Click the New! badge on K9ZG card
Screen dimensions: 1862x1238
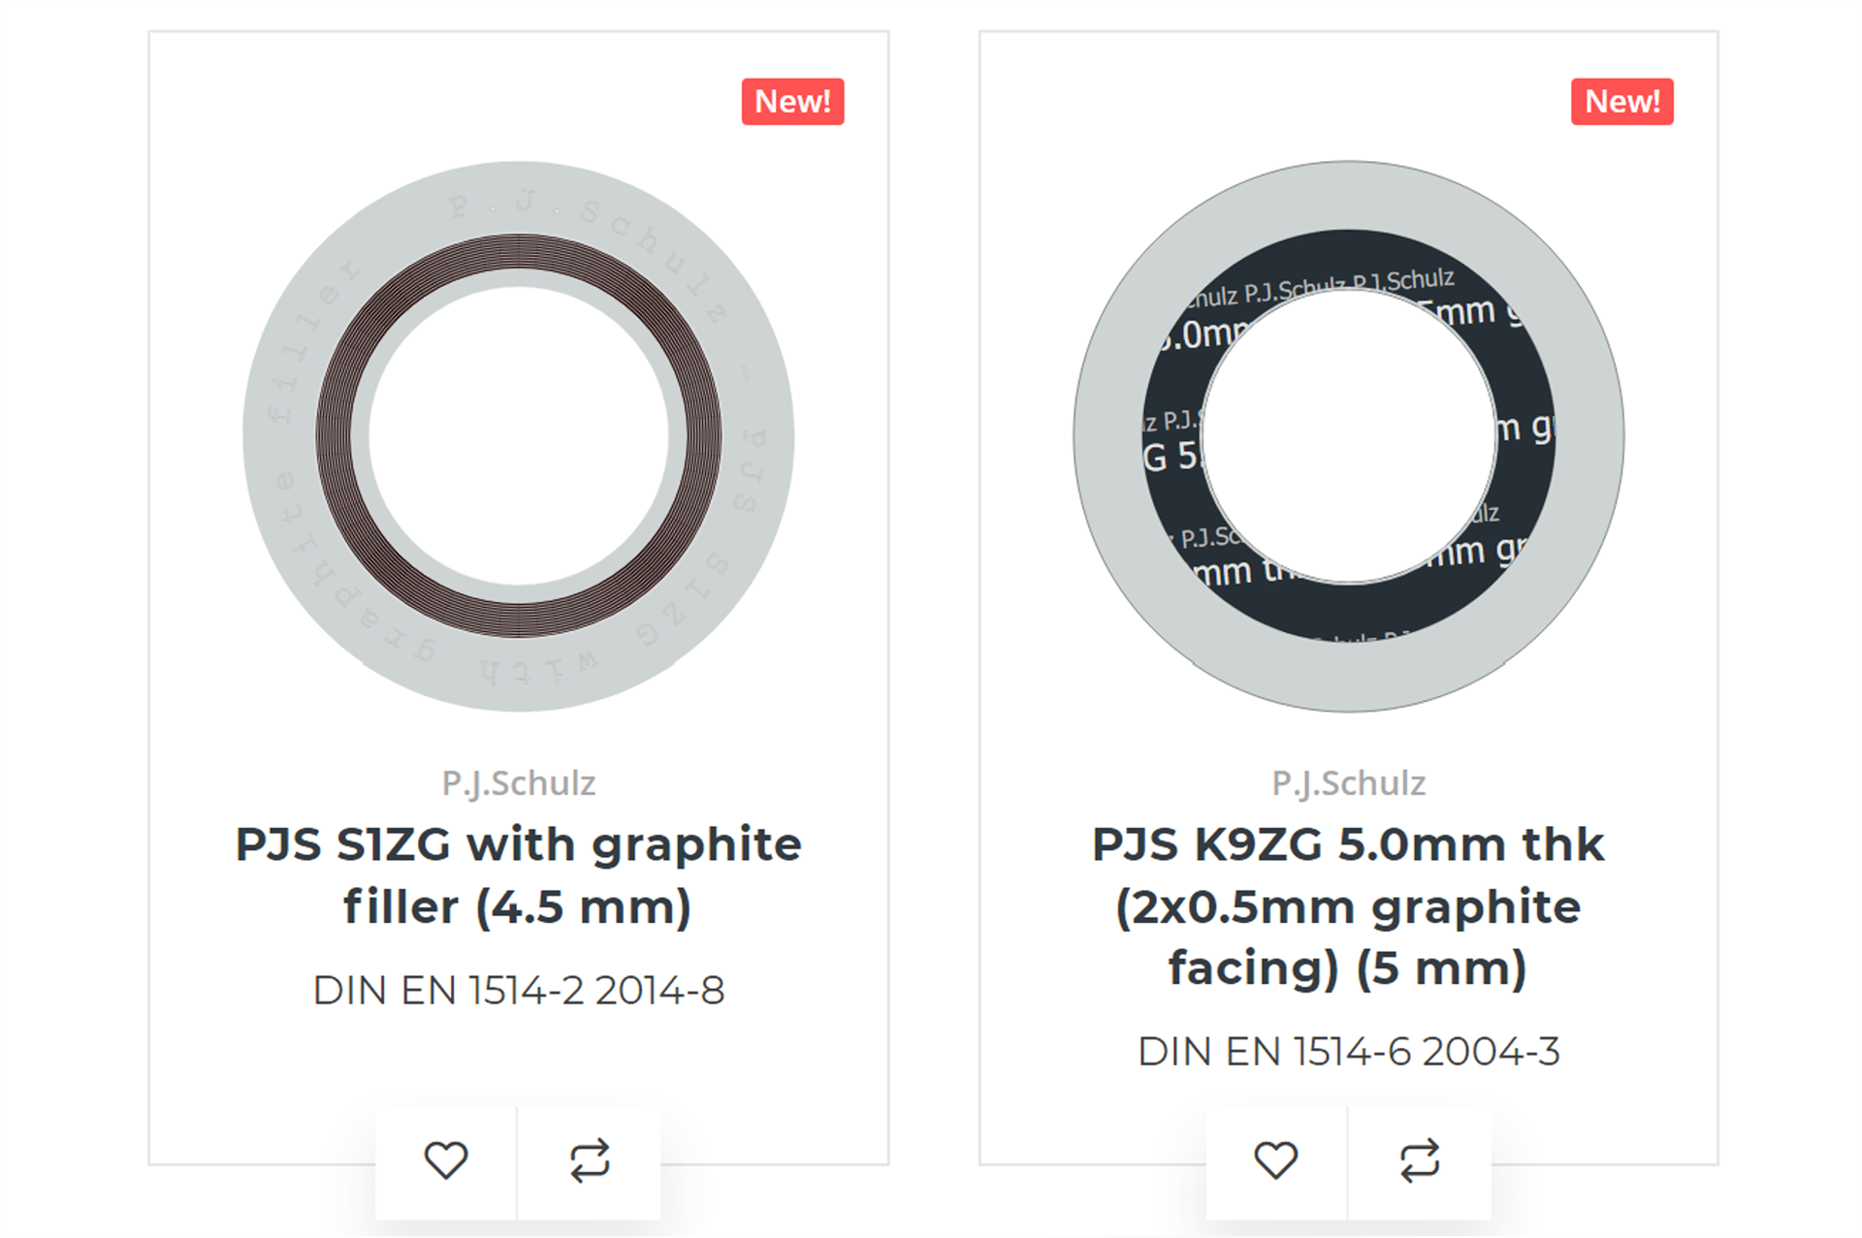[x=1622, y=102]
